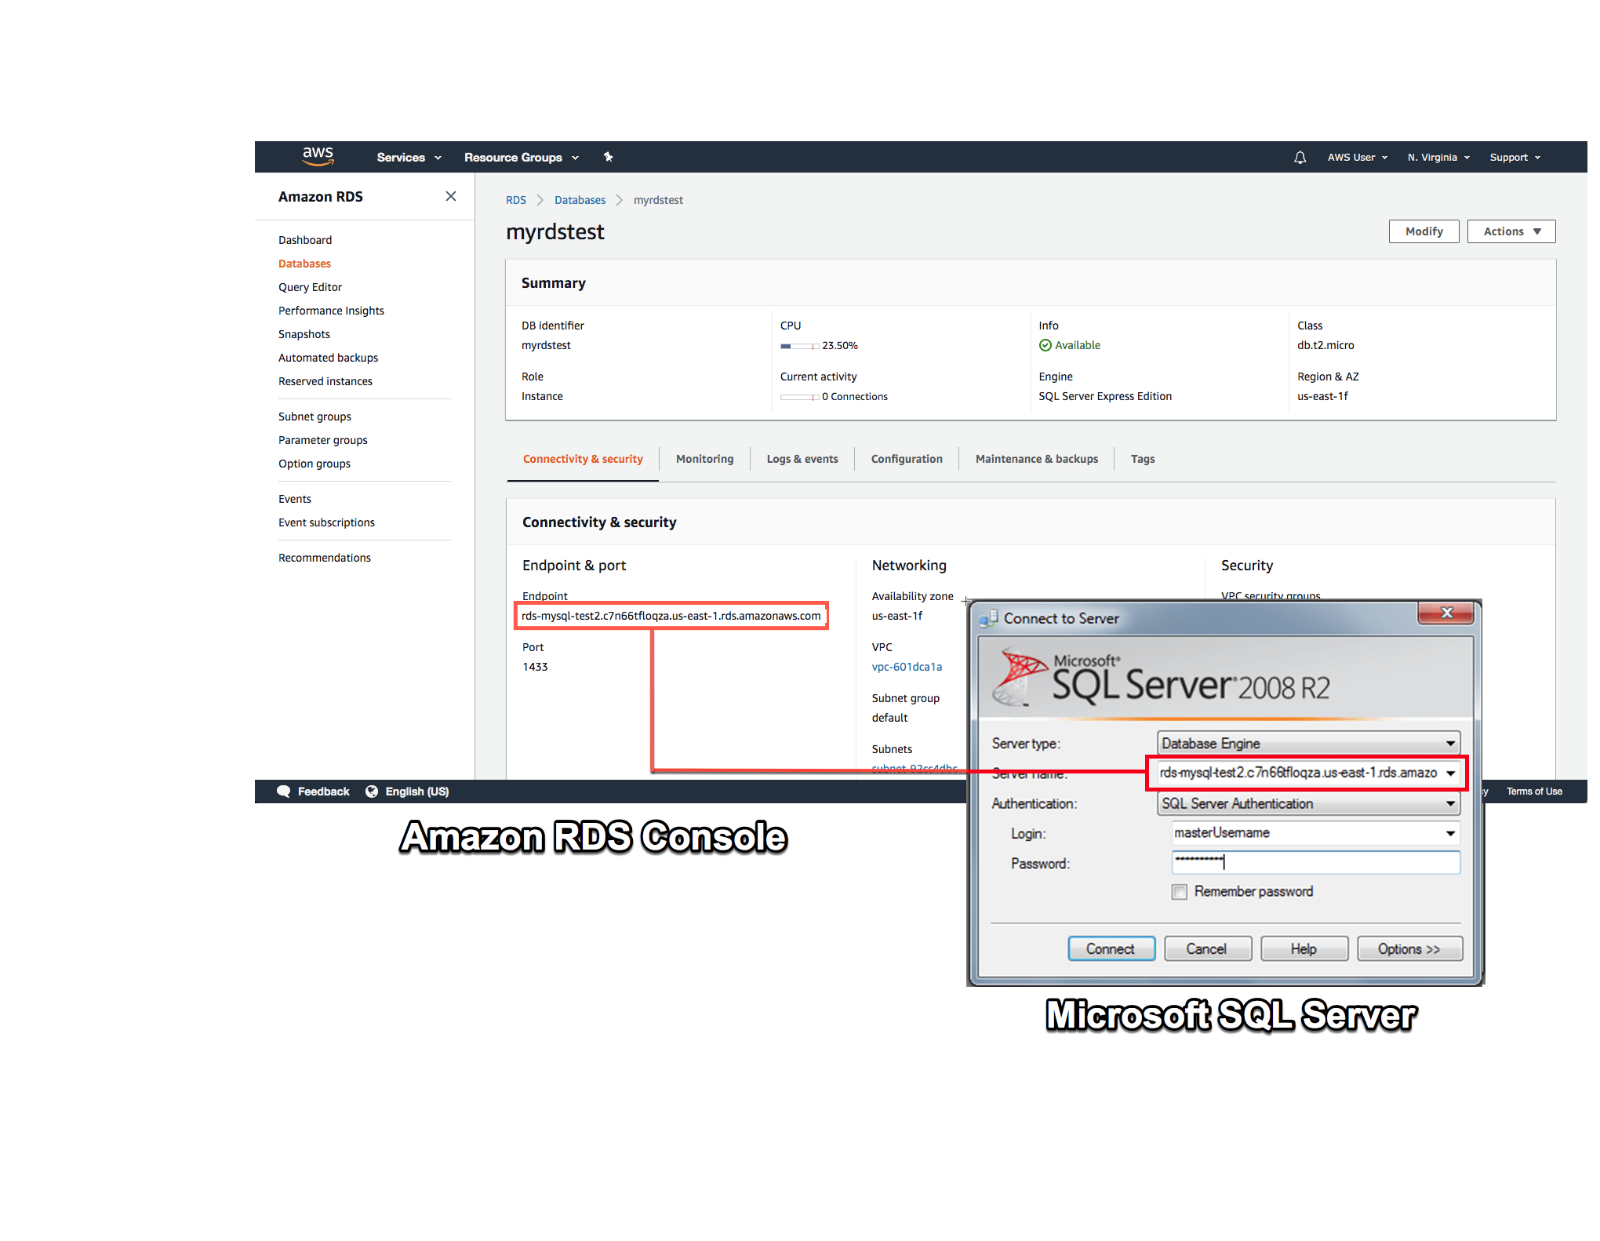Screen dimensions: 1600x1241
Task: Click the CPU usage progress bar
Action: pyautogui.click(x=799, y=346)
